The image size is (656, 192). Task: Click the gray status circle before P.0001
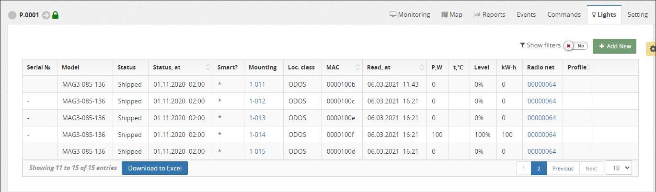pyautogui.click(x=12, y=15)
